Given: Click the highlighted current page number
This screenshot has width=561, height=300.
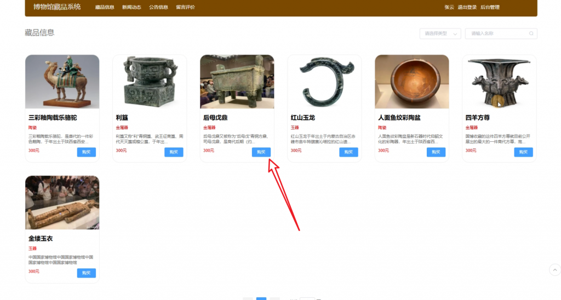Looking at the screenshot, I should click(261, 298).
